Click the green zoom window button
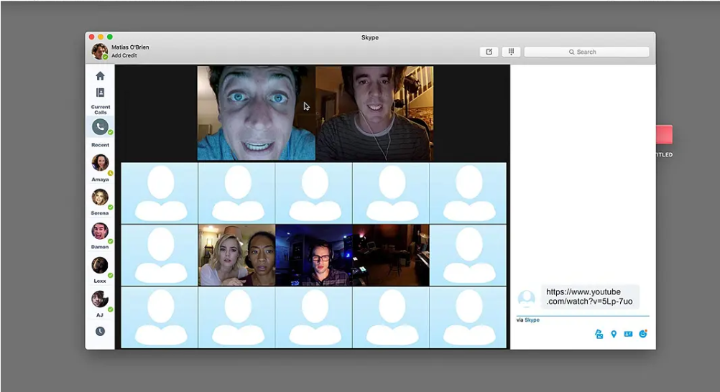The width and height of the screenshot is (720, 392). 110,37
